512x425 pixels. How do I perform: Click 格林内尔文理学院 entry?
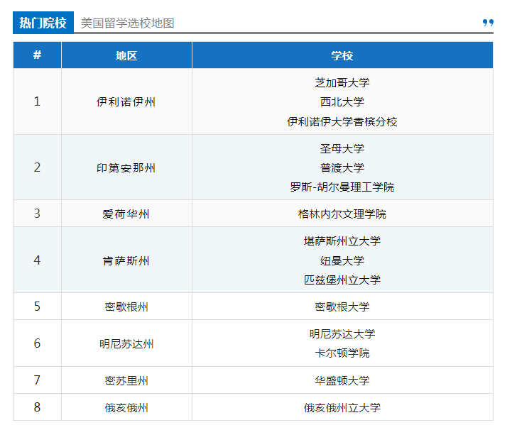342,214
